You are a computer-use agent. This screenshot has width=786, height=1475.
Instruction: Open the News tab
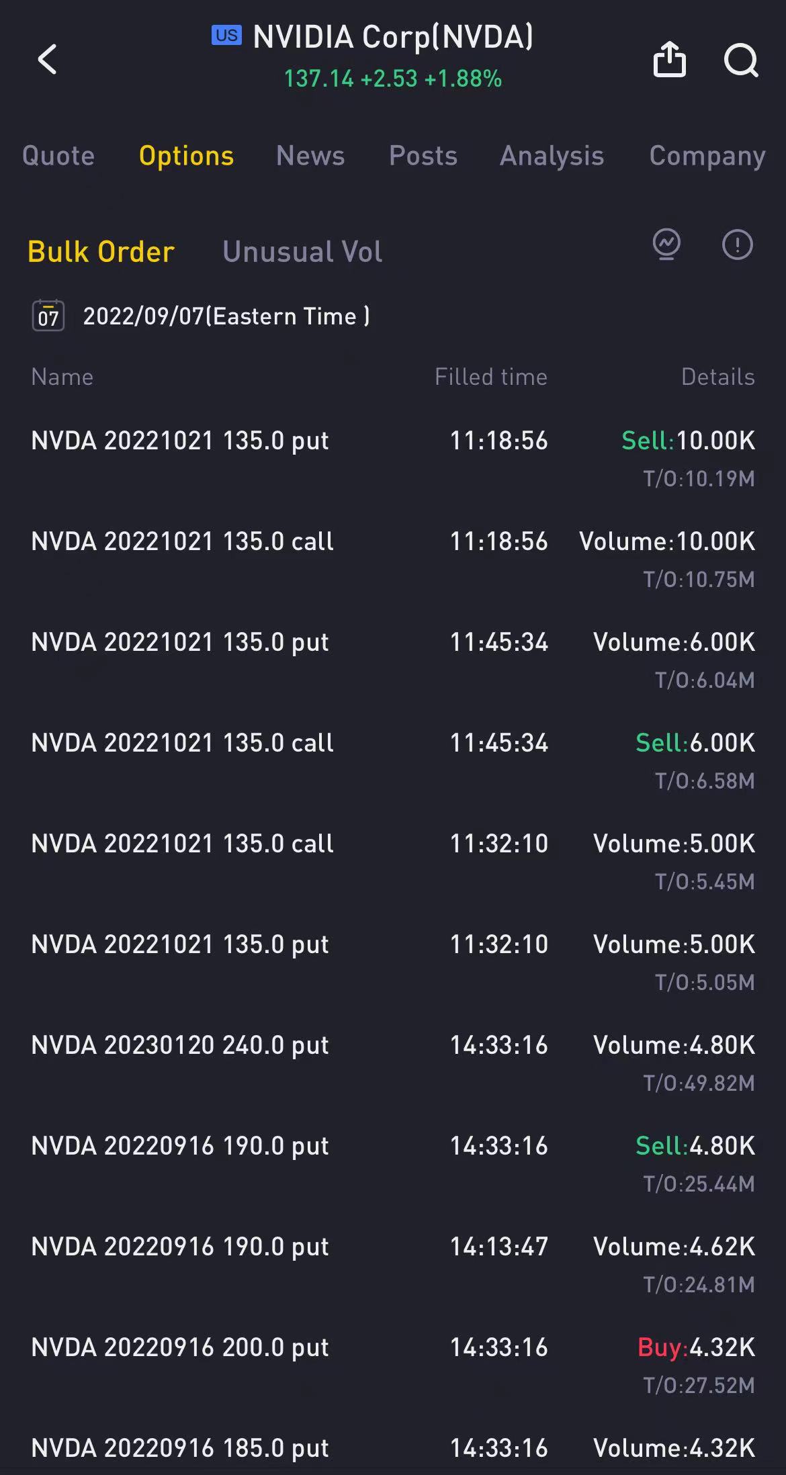point(310,156)
